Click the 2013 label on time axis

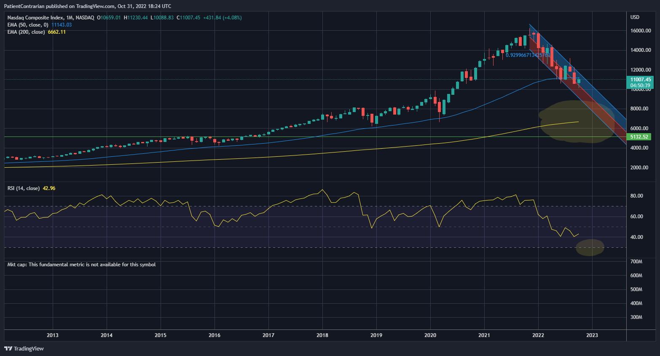53,335
